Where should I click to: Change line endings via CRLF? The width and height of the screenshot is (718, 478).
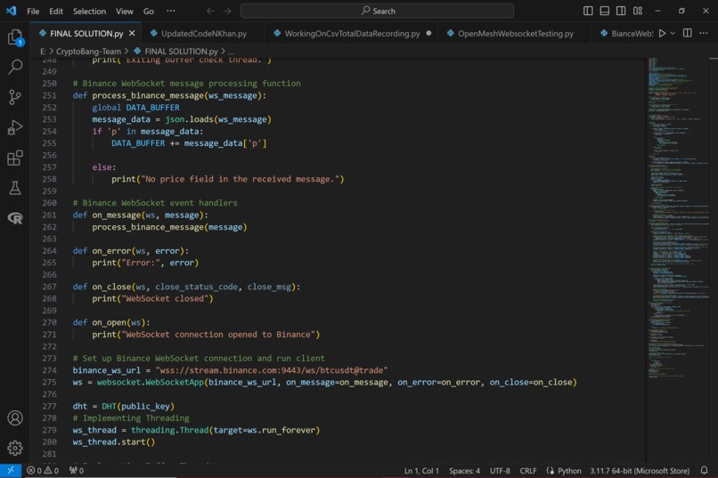click(x=528, y=470)
